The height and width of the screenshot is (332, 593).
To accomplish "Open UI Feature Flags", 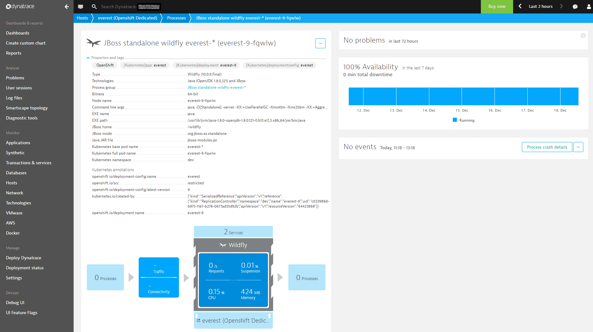I will coord(22,313).
